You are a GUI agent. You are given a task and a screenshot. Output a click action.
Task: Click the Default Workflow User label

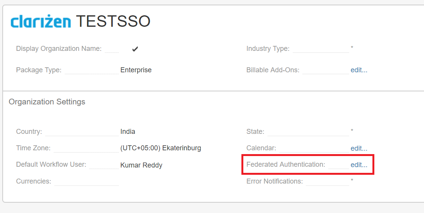tap(51, 164)
